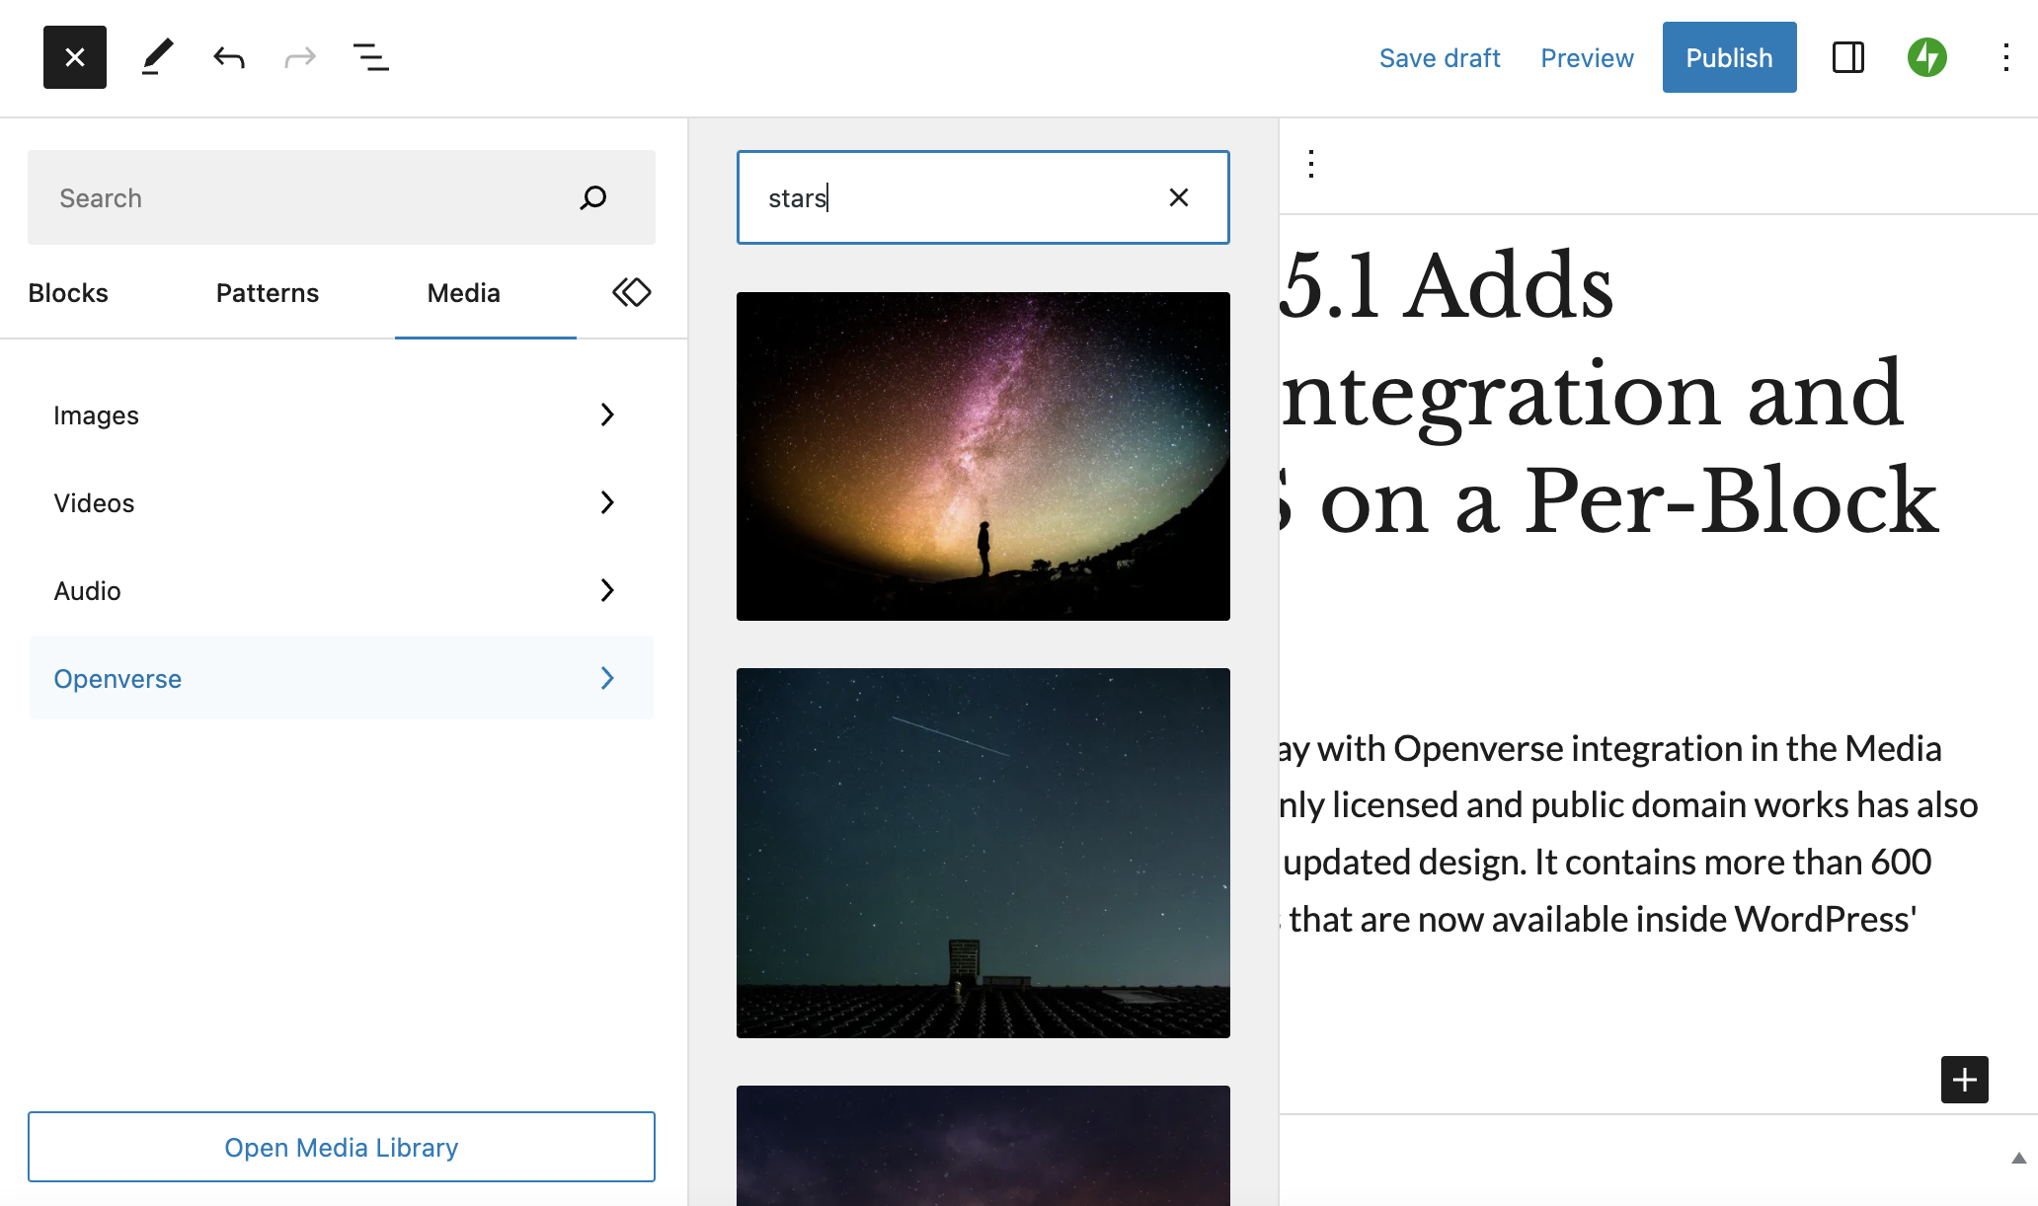The image size is (2038, 1206).
Task: Click the Publish button
Action: (1729, 57)
